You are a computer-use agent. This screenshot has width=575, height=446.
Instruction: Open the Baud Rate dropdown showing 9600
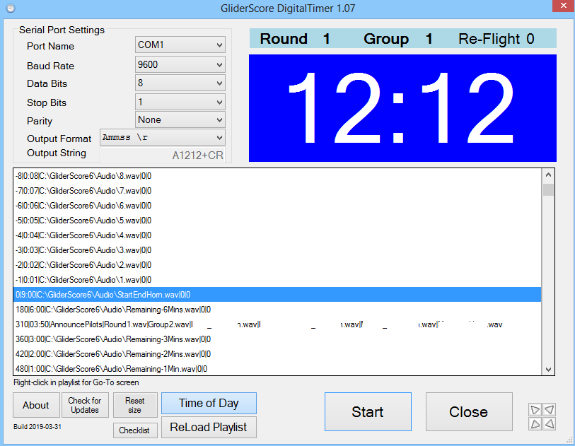coord(180,64)
